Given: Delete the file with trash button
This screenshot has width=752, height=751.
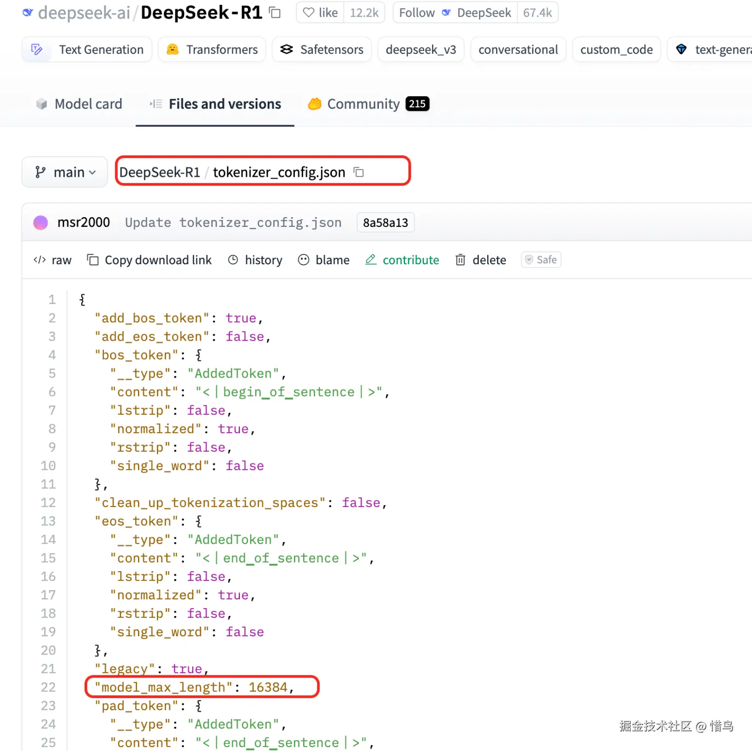Looking at the screenshot, I should (480, 260).
